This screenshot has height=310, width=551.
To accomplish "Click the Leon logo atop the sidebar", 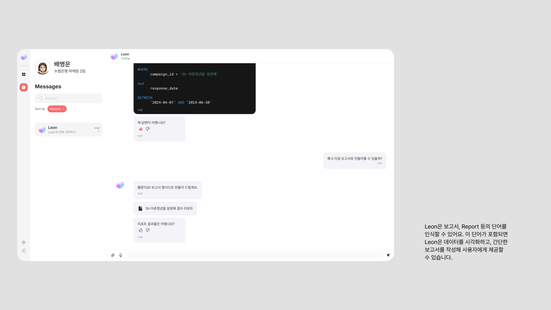I will pyautogui.click(x=24, y=57).
